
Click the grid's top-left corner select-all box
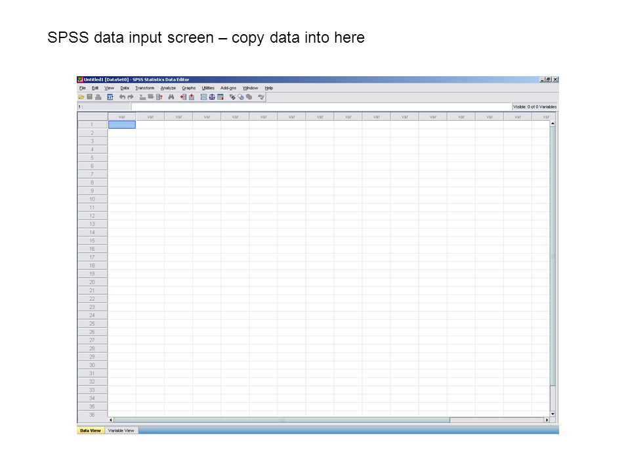tap(92, 116)
